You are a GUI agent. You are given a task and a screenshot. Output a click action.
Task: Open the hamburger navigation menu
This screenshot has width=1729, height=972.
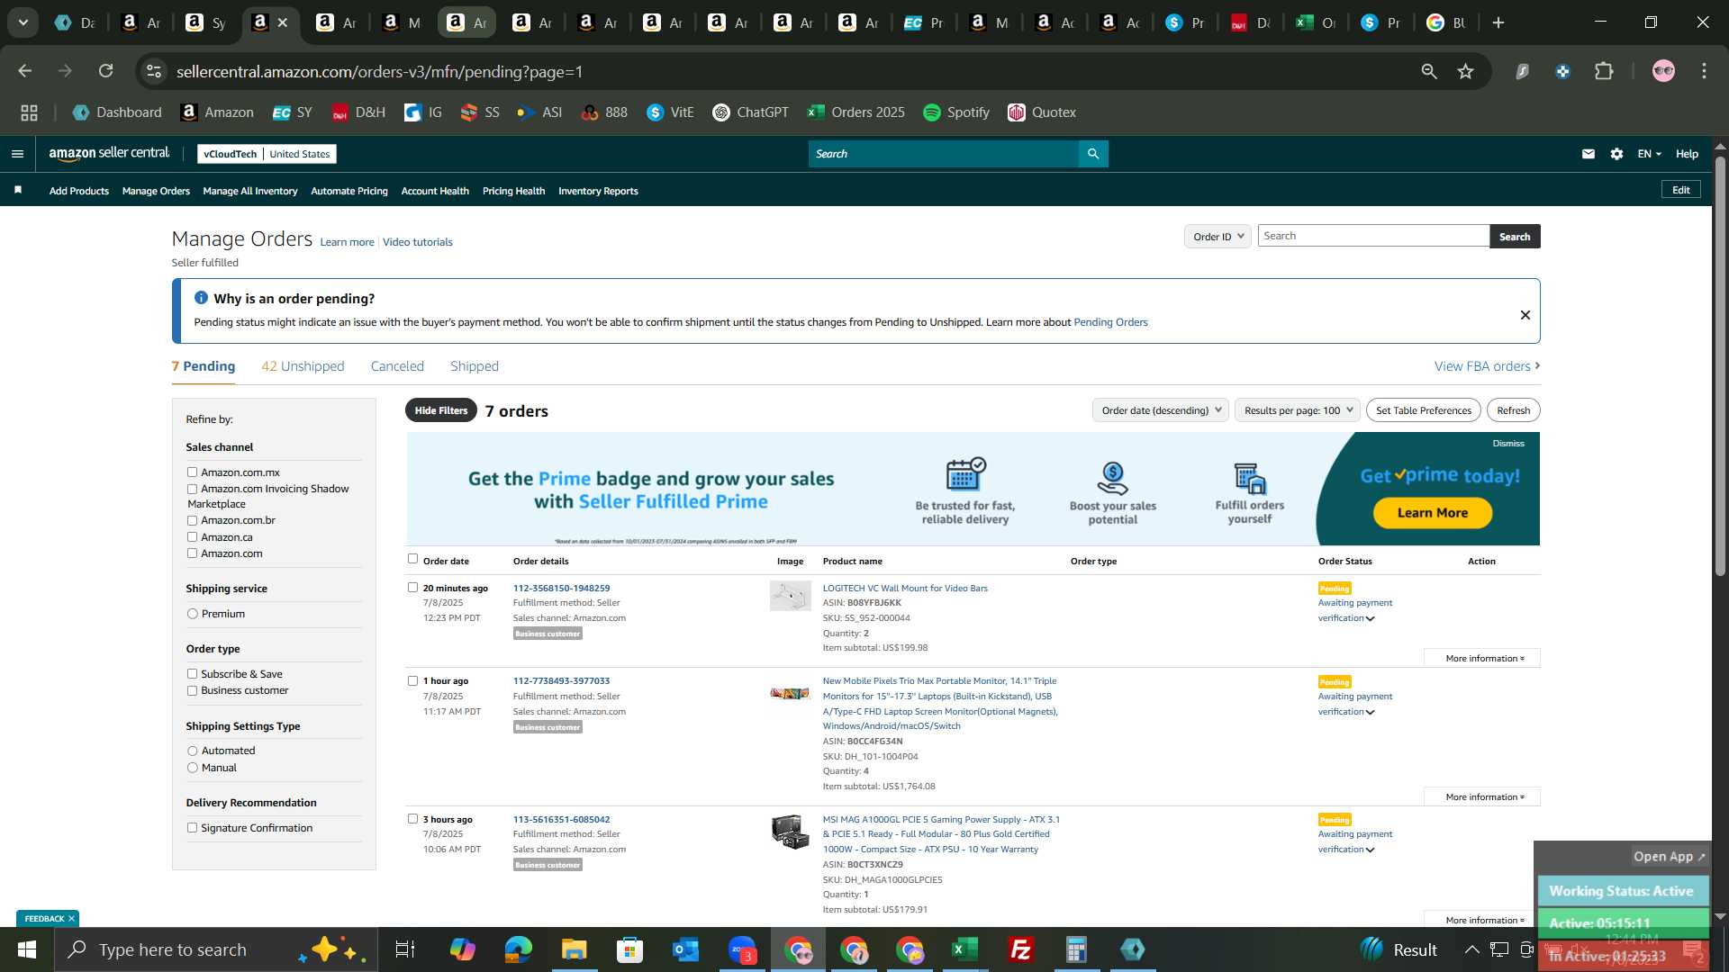point(17,154)
